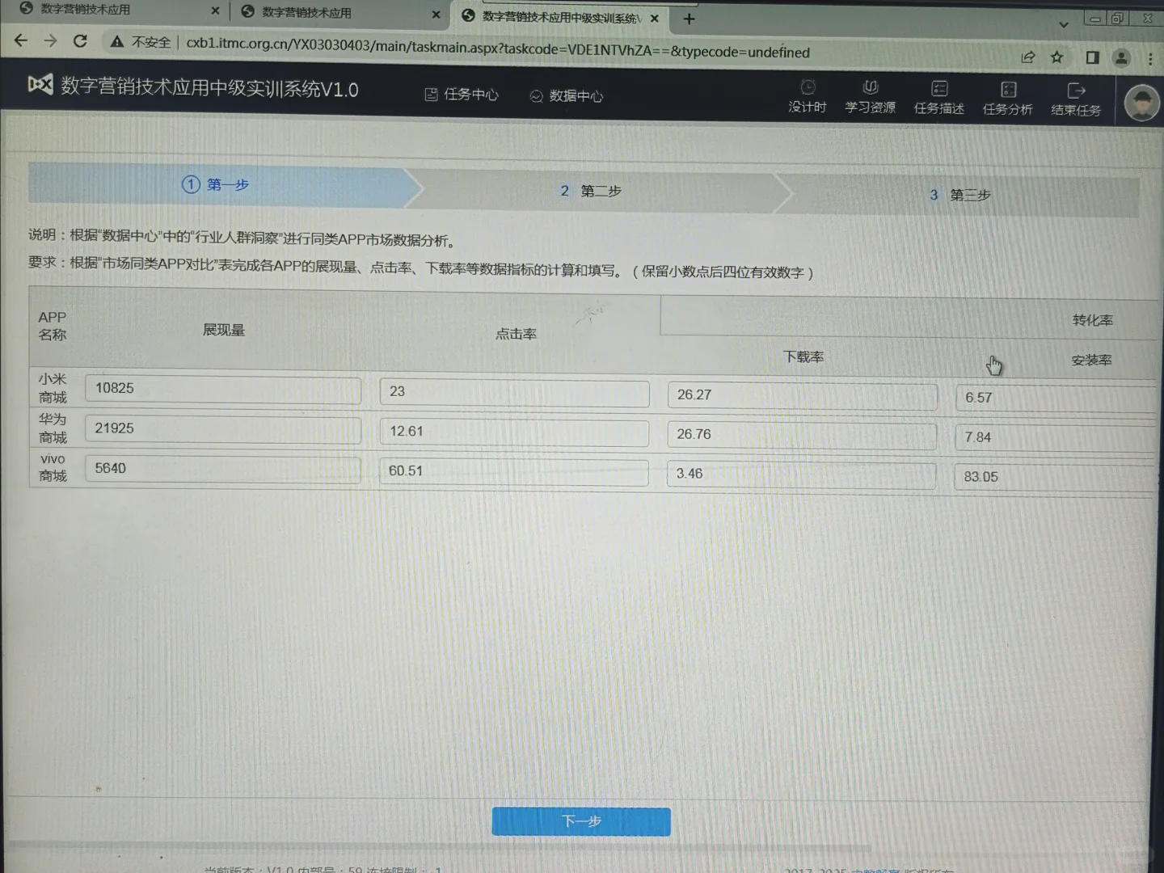Click the 下载率 column header
This screenshot has width=1164, height=873.
[803, 356]
